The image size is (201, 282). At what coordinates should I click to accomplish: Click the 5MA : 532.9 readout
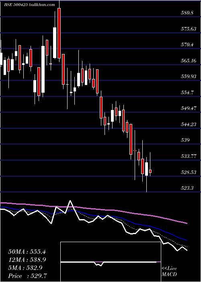(25, 268)
